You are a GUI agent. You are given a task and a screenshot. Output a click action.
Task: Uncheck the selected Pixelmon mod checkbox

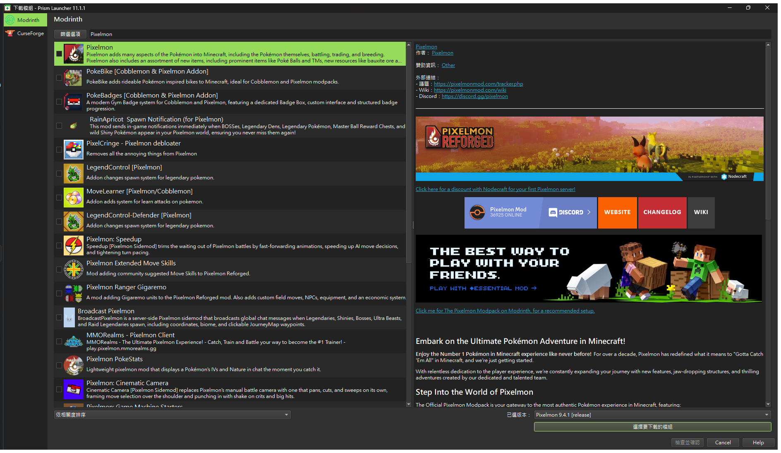tap(59, 54)
